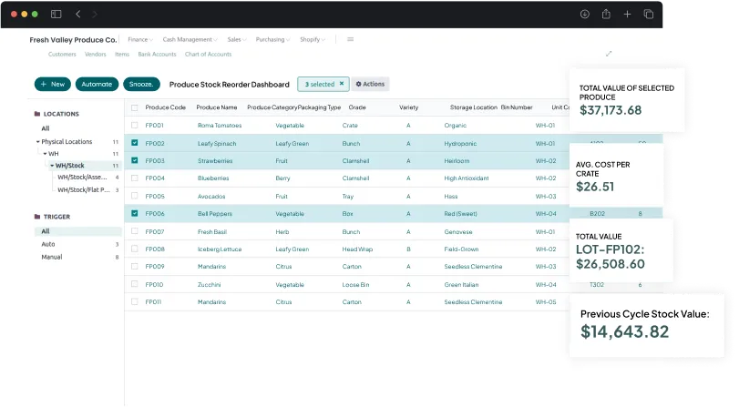Image resolution: width=739 pixels, height=407 pixels.
Task: Collapse the Physical Locations tree node
Action: coord(38,142)
